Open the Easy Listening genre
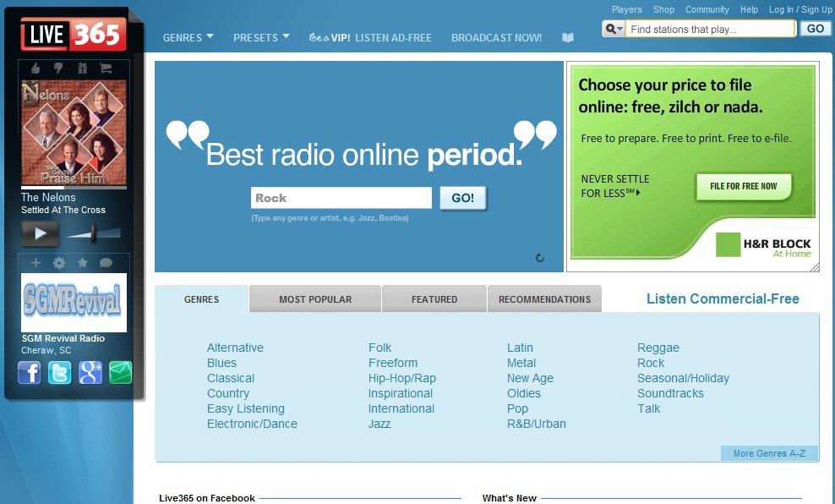The height and width of the screenshot is (504, 835). click(x=245, y=408)
